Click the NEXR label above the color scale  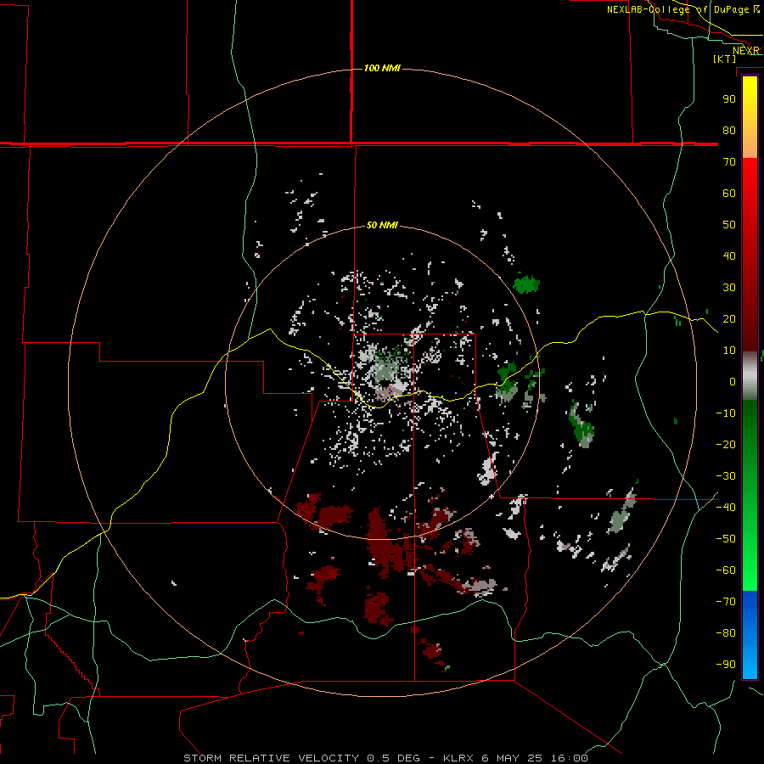point(746,51)
